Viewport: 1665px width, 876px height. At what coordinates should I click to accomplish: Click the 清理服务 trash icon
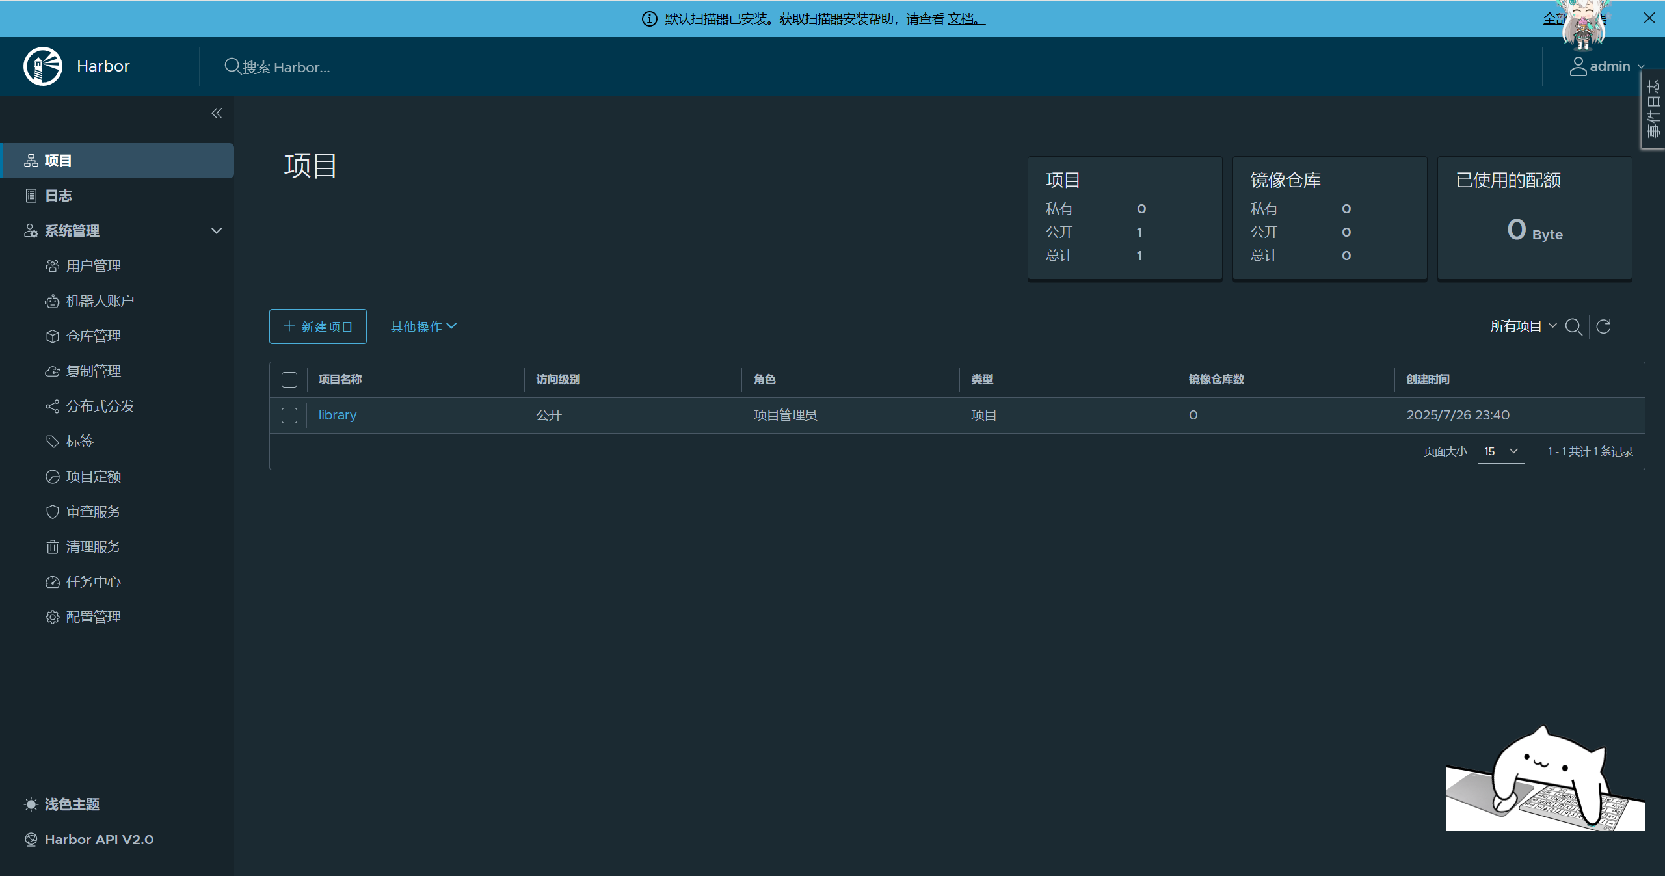pos(53,547)
